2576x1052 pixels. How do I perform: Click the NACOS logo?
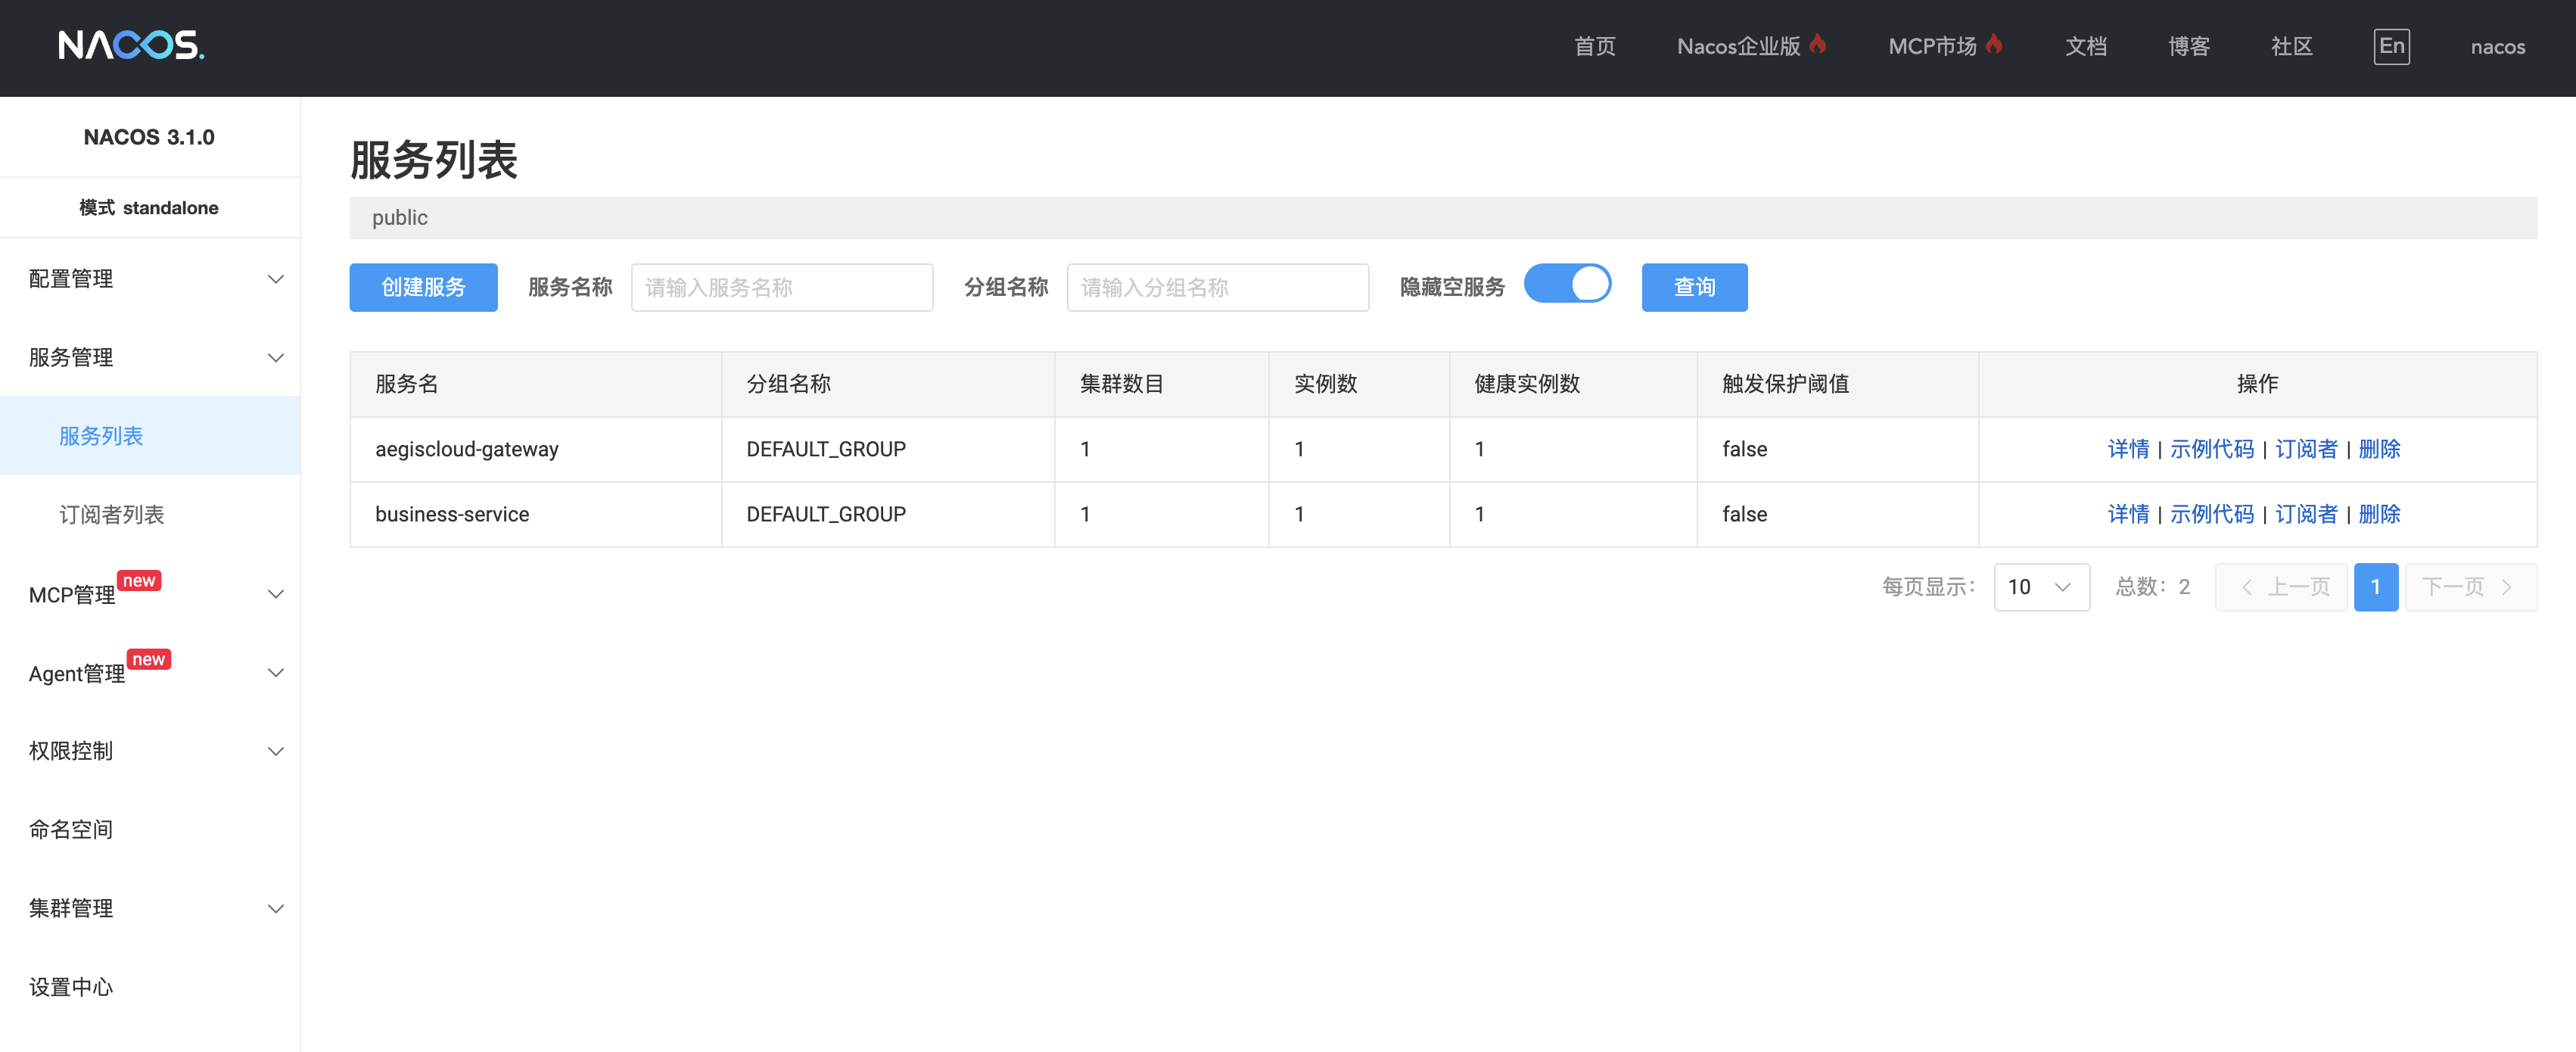(x=131, y=46)
